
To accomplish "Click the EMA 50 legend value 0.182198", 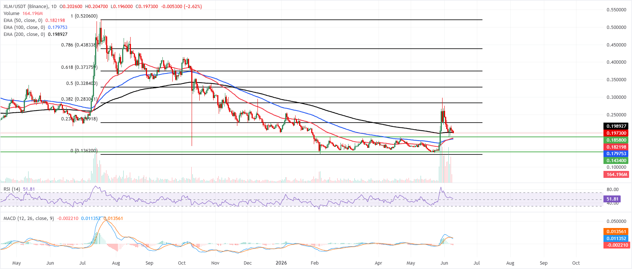I will (55, 20).
